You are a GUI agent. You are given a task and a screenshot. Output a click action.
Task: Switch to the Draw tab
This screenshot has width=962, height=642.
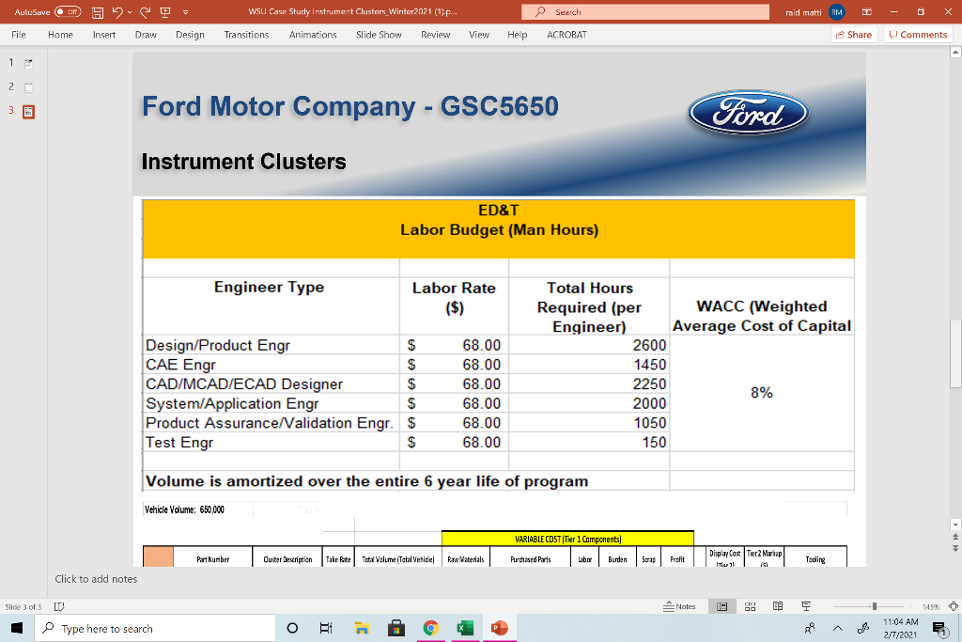(146, 35)
